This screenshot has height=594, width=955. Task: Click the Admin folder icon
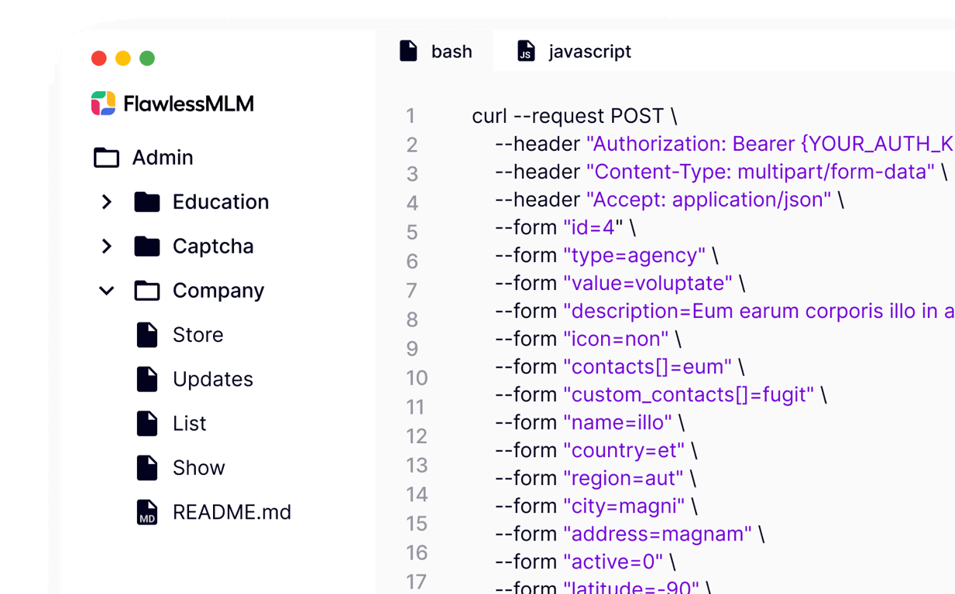pyautogui.click(x=106, y=158)
